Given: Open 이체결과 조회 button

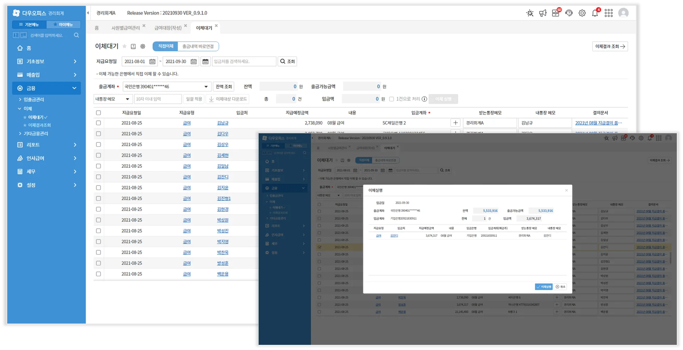Looking at the screenshot, I should pyautogui.click(x=610, y=47).
